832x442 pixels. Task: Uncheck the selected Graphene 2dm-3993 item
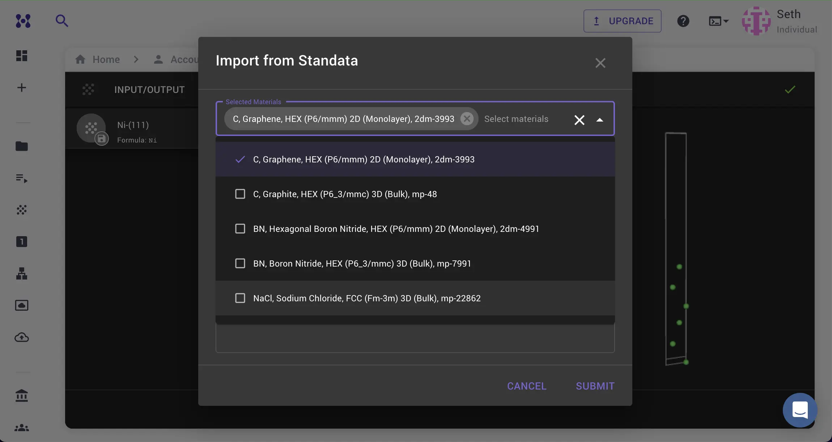click(240, 159)
